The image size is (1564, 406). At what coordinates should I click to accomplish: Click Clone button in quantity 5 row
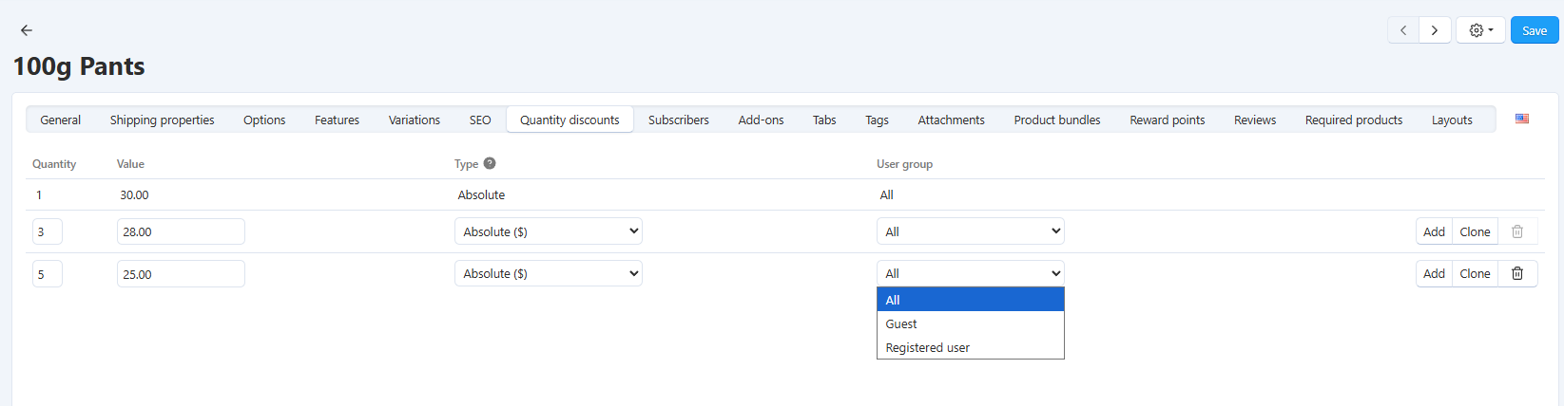tap(1476, 273)
